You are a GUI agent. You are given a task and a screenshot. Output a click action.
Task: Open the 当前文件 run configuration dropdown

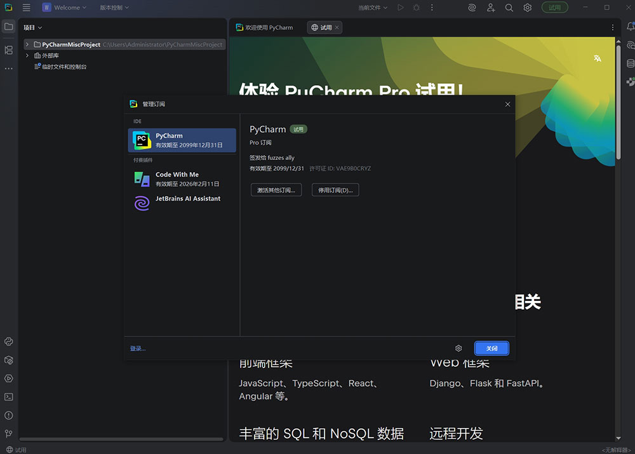click(x=372, y=8)
